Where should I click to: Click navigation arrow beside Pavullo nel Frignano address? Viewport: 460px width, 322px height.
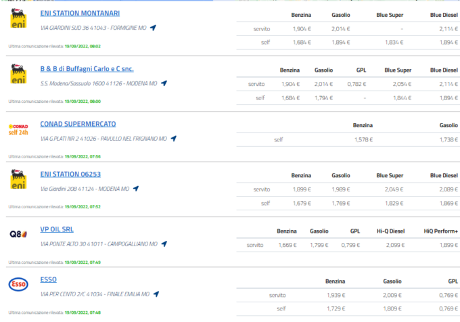pyautogui.click(x=174, y=139)
